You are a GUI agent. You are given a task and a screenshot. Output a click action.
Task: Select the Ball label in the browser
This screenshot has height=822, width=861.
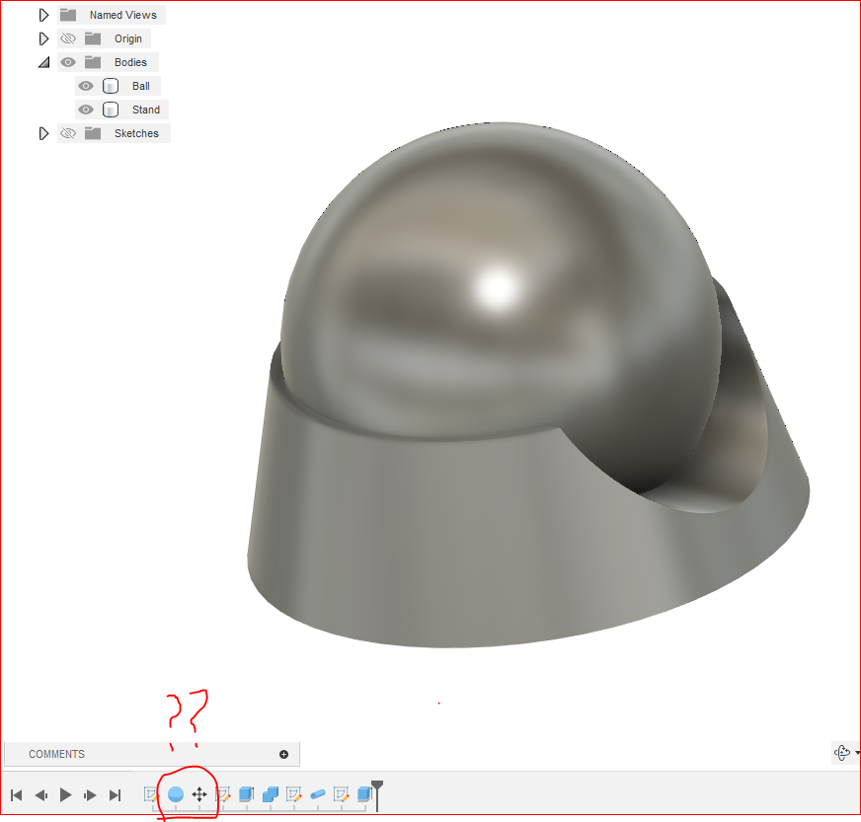(x=141, y=86)
